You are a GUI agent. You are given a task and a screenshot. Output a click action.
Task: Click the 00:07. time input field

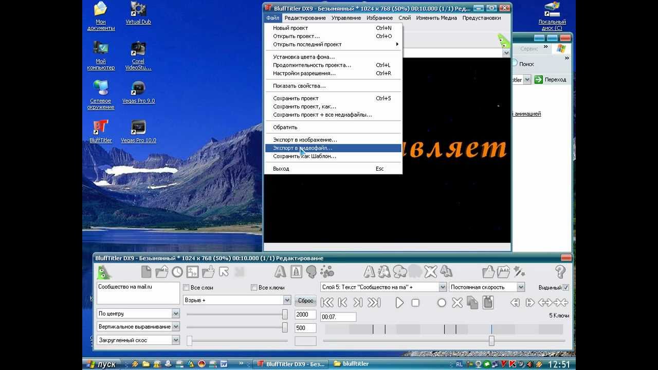338,317
